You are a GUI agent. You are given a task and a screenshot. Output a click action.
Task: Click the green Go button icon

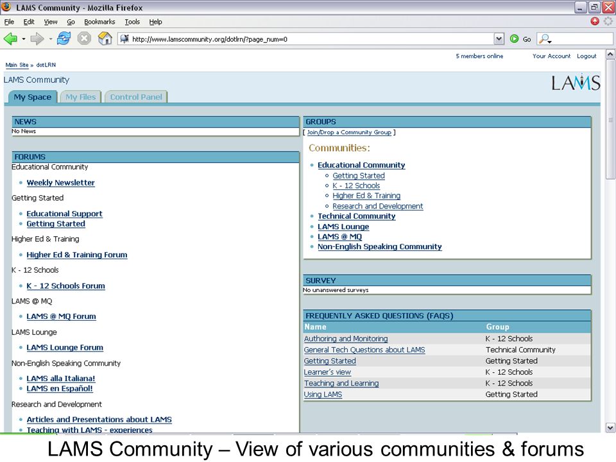(x=514, y=39)
